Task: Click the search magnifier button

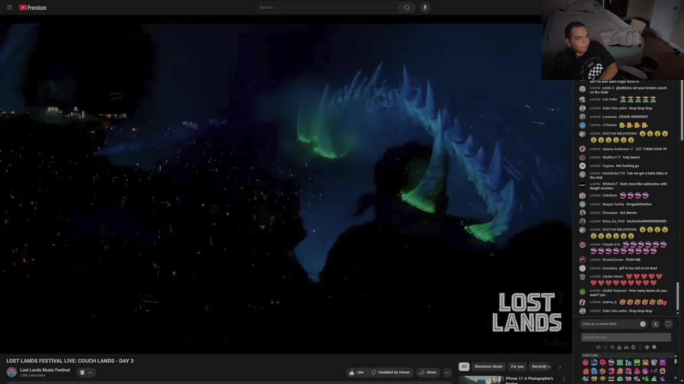Action: 407,7
